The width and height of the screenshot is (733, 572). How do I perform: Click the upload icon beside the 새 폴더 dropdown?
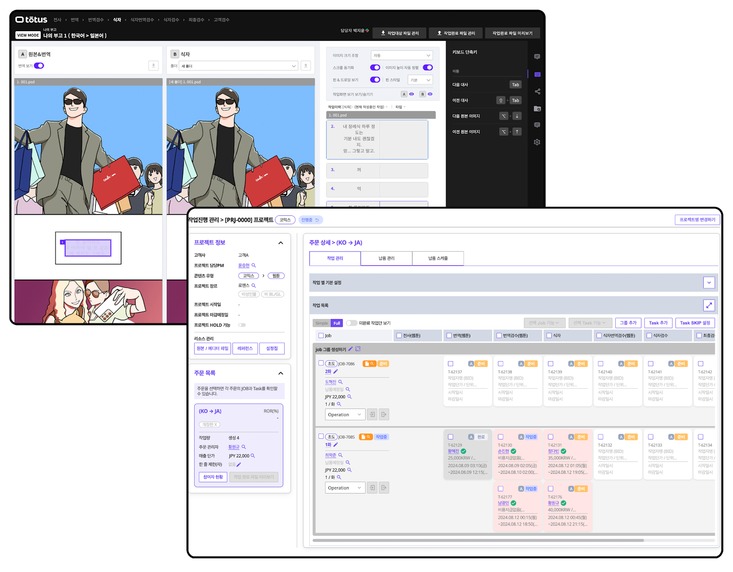point(306,66)
